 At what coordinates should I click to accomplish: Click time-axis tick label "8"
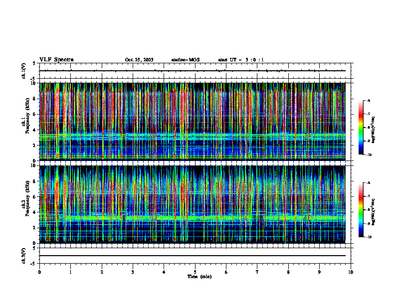(288, 272)
